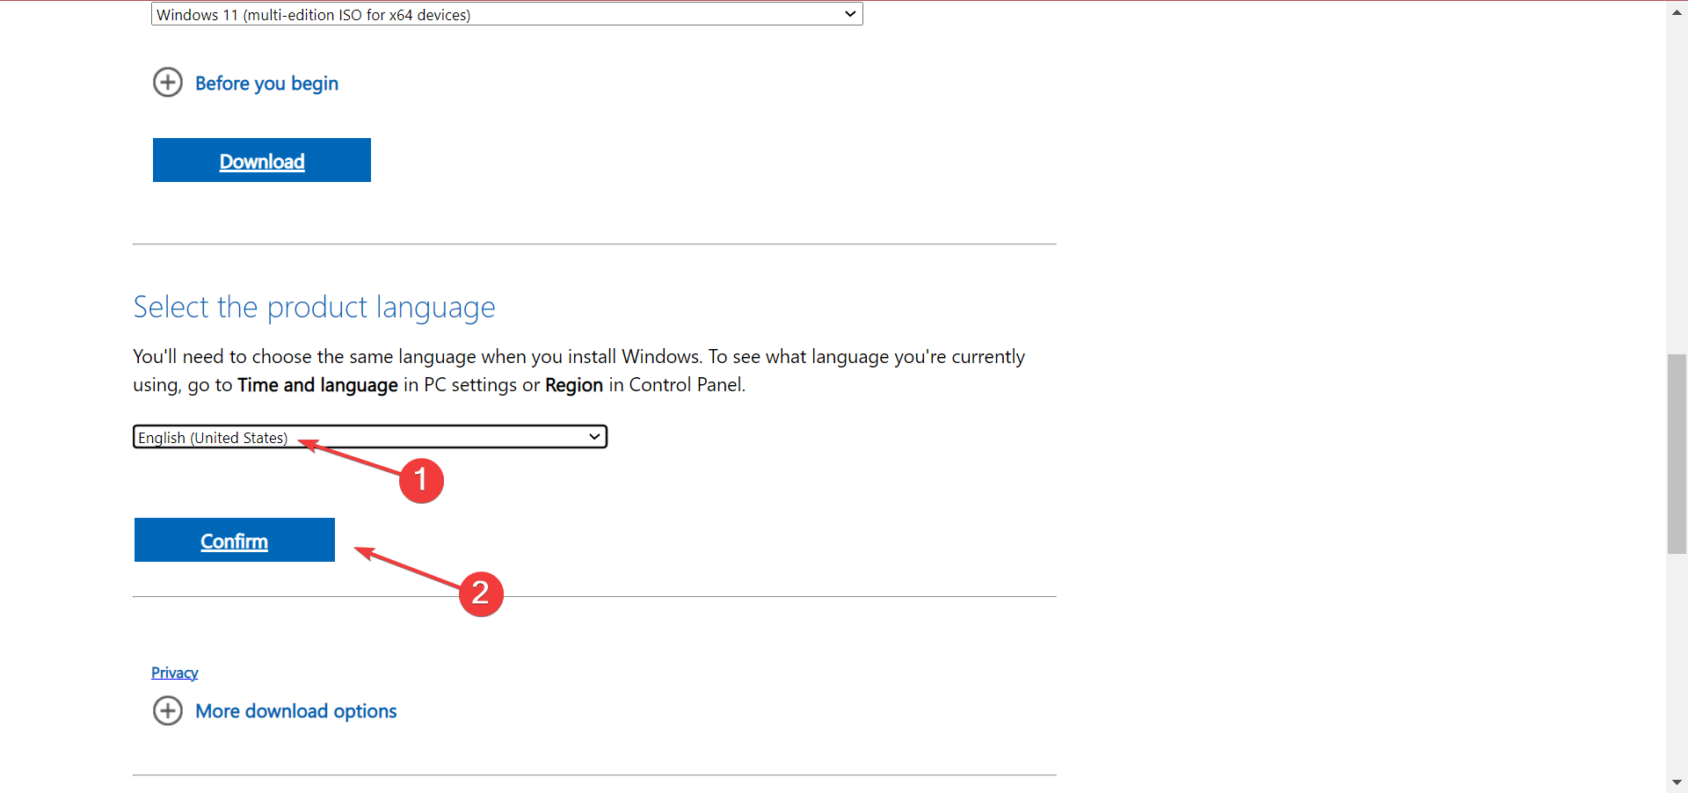The image size is (1688, 793).
Task: Open the Privacy link
Action: (x=175, y=673)
